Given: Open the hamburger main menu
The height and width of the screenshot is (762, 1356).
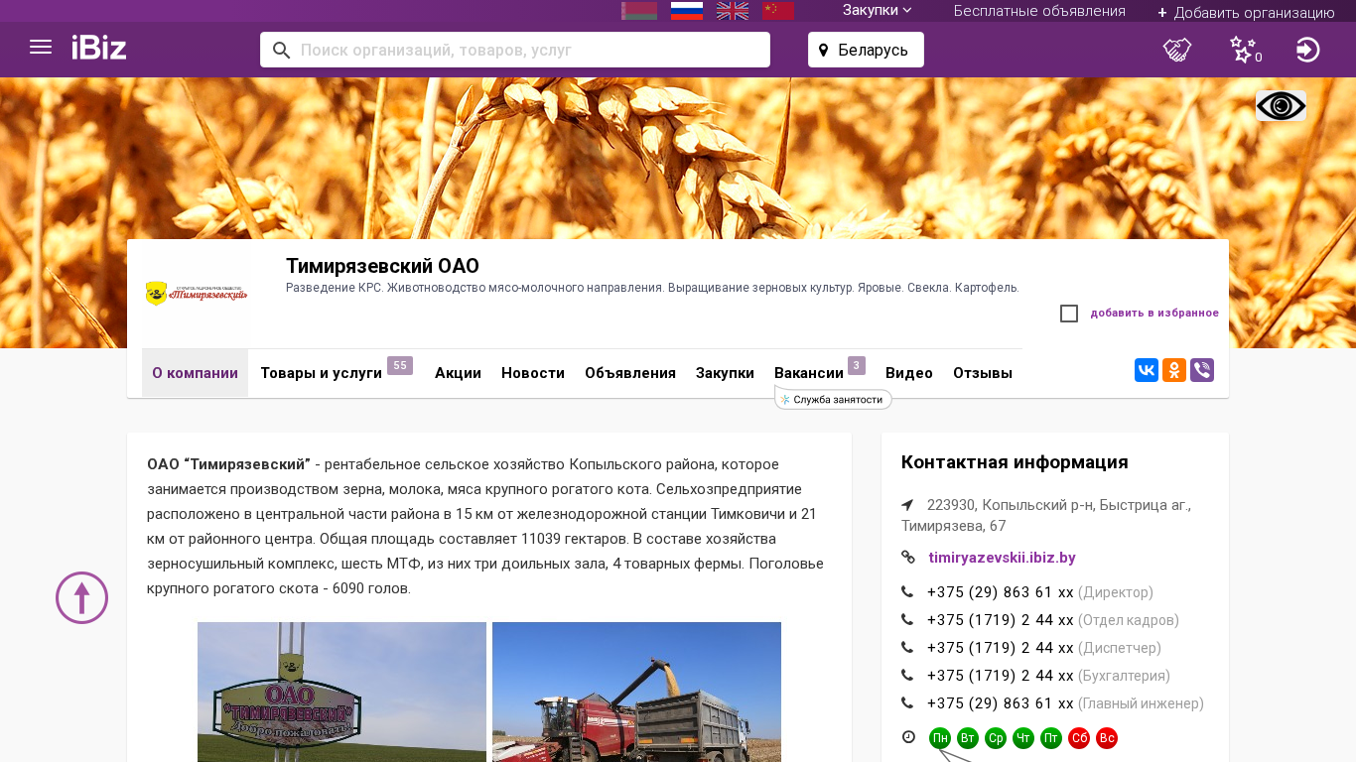Looking at the screenshot, I should [x=41, y=48].
